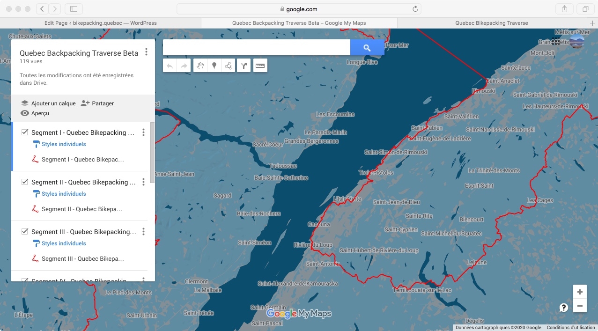Click Segment II red line feature icon
598x331 pixels.
(x=35, y=209)
